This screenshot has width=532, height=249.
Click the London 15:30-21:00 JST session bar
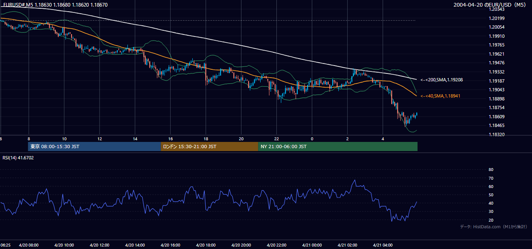click(x=209, y=146)
